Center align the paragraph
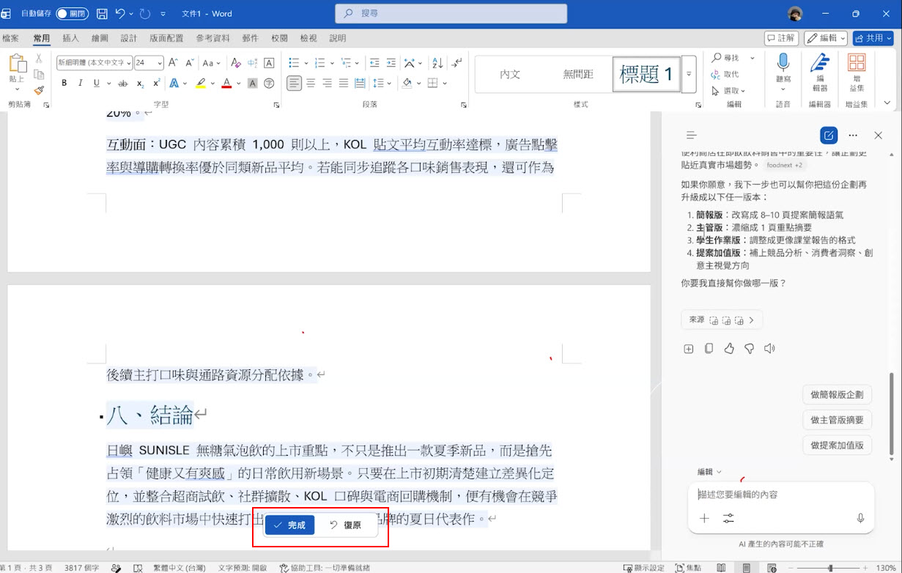The width and height of the screenshot is (902, 573). click(x=311, y=84)
